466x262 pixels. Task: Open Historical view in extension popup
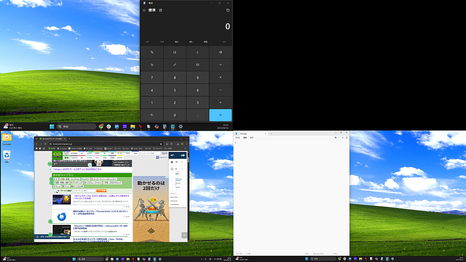[174, 201]
